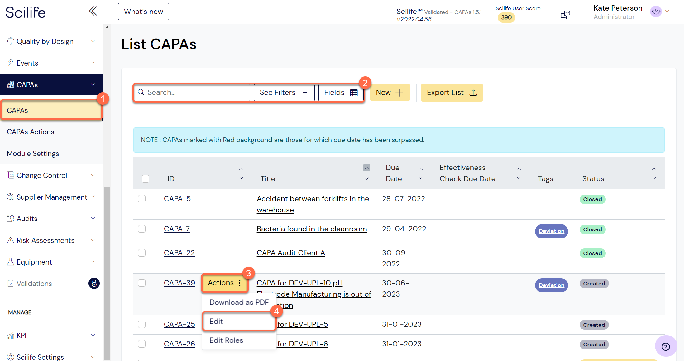Open the Bacteria found in the cleanroom link
Screen dimensions: 684x361
tap(312, 229)
